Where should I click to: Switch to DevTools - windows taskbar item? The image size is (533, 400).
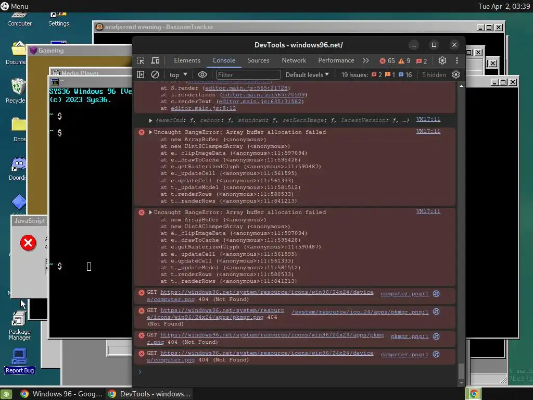(x=149, y=394)
